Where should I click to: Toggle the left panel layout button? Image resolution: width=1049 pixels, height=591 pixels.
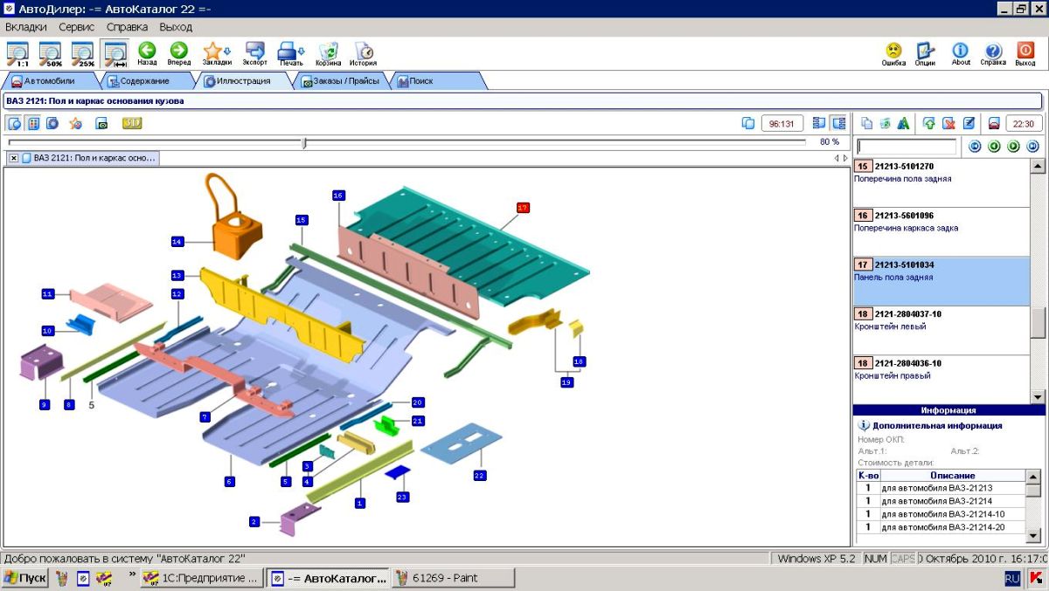819,123
